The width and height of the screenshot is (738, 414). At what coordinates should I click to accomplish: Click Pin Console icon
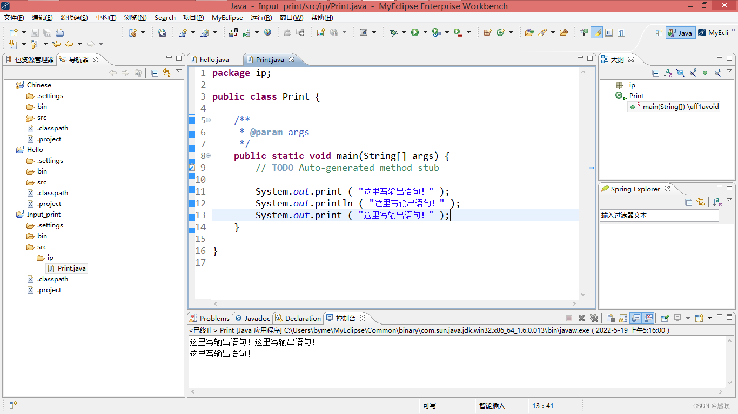click(x=665, y=318)
